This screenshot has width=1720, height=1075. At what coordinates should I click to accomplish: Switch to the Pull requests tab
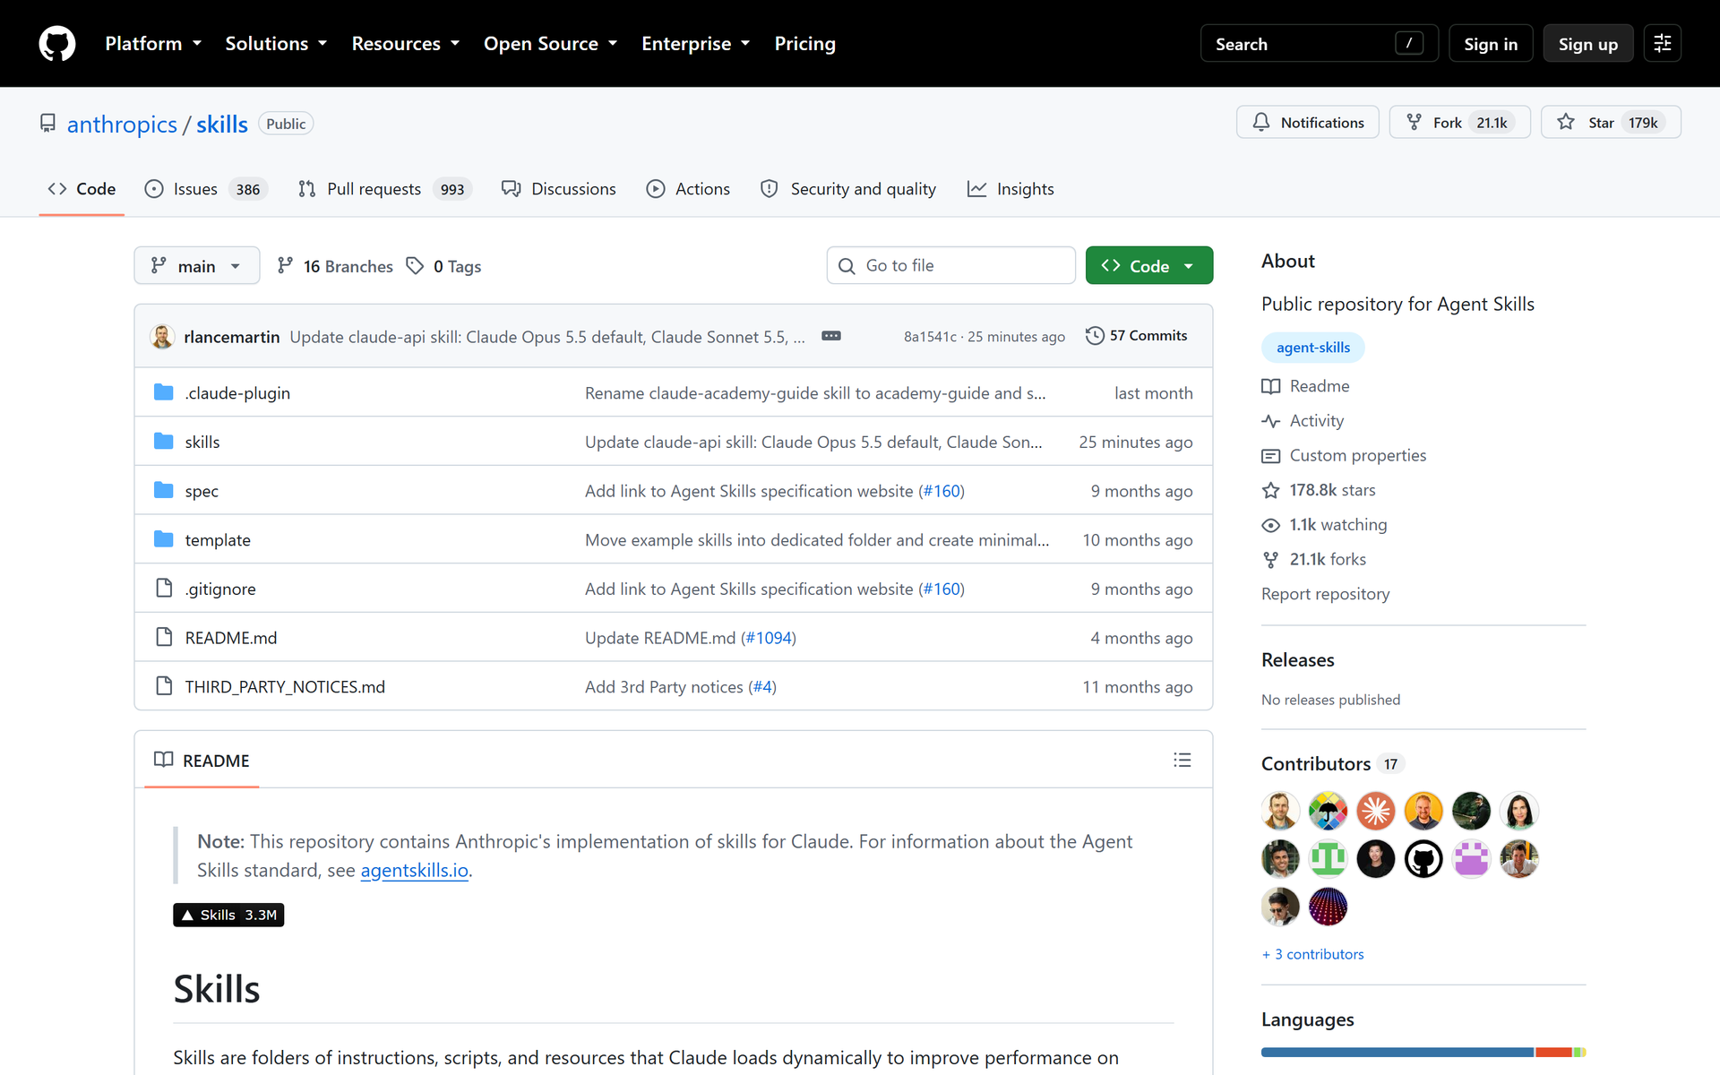383,189
